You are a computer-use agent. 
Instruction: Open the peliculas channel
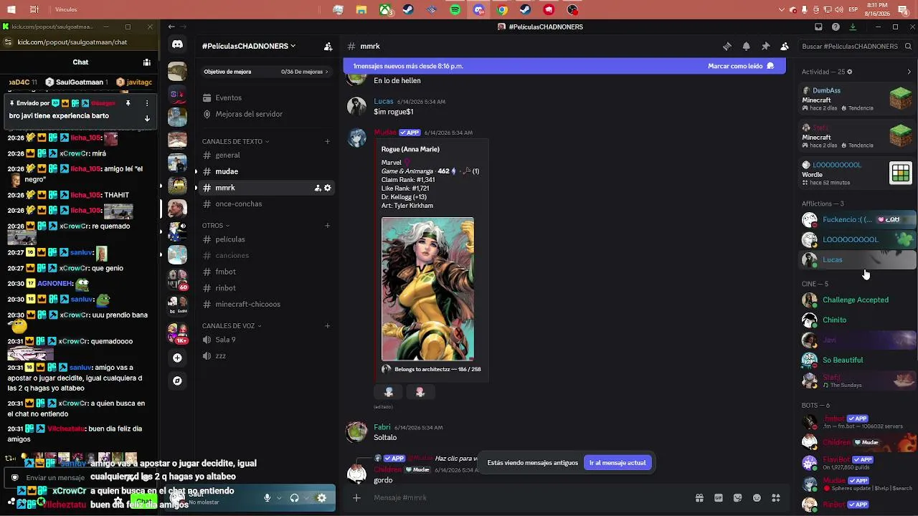(265, 239)
